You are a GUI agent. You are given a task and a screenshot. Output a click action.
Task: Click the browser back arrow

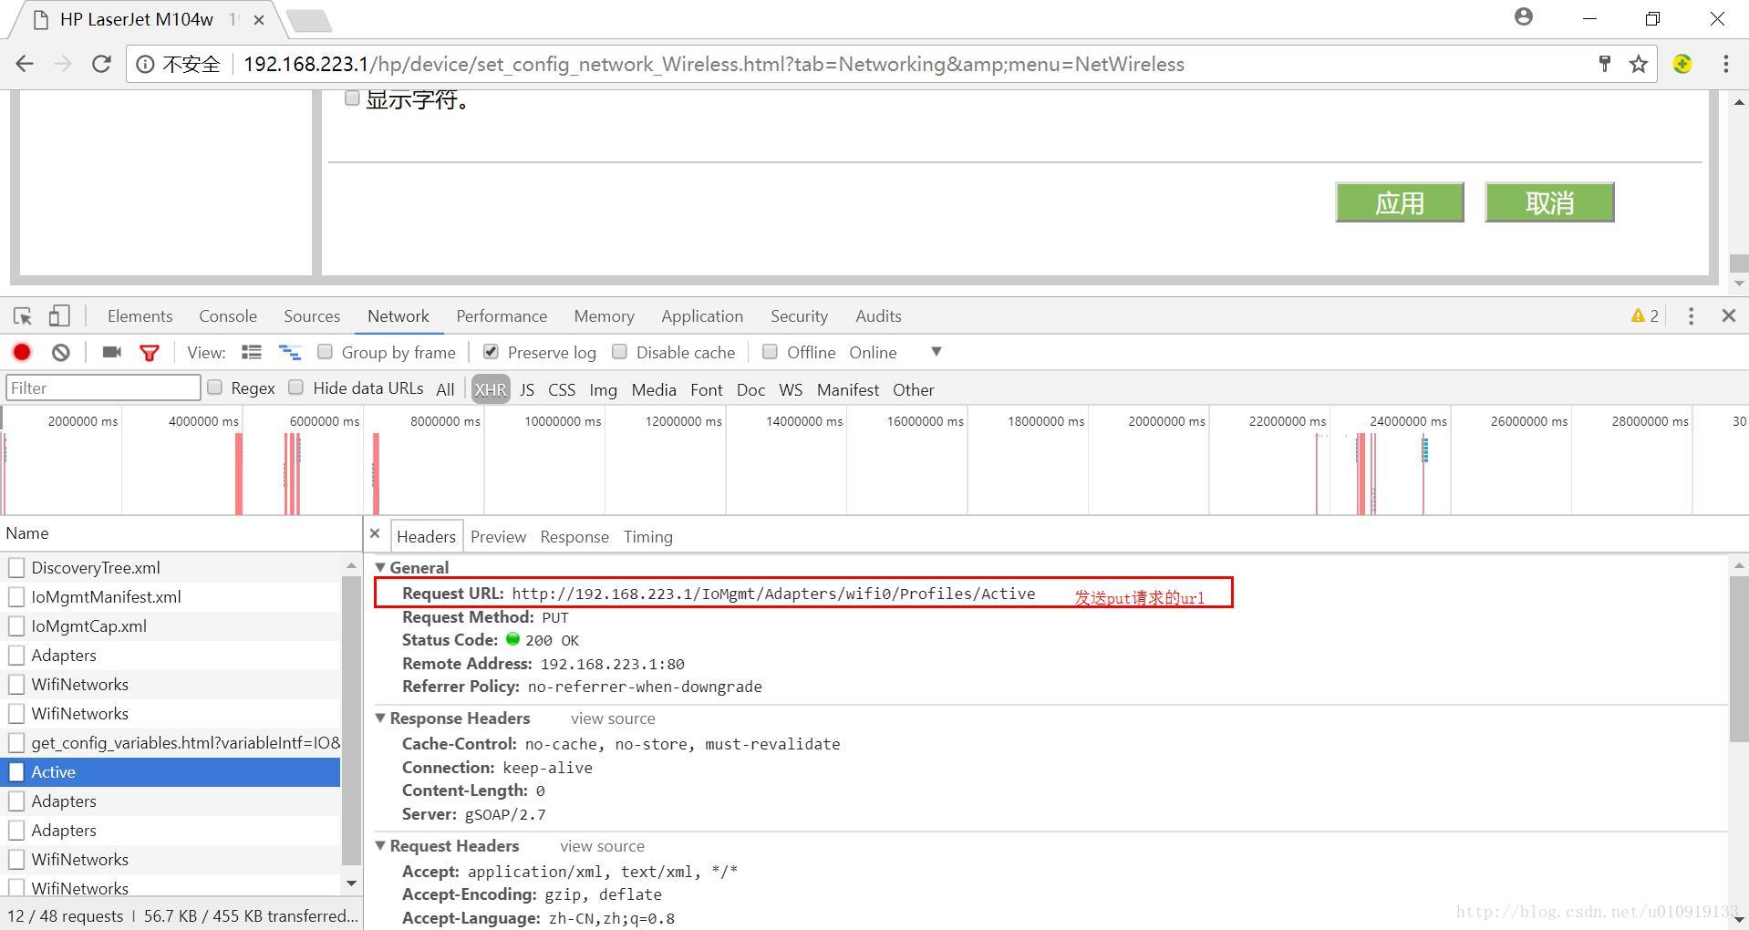(x=25, y=64)
